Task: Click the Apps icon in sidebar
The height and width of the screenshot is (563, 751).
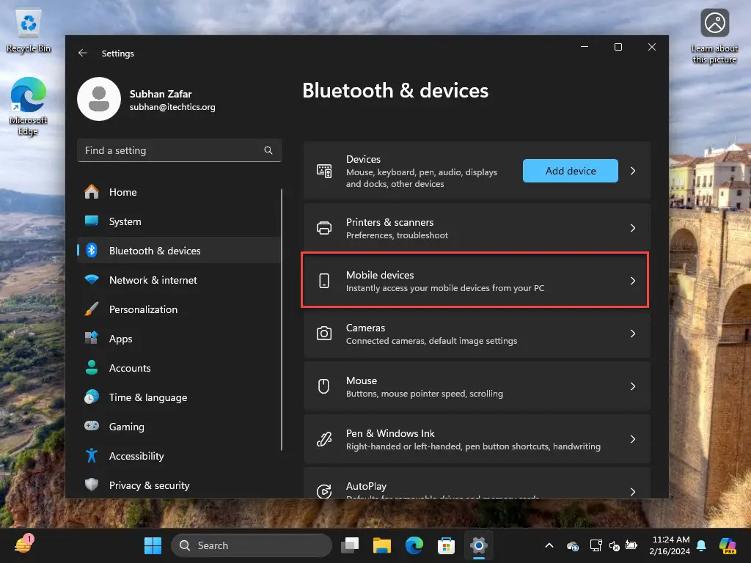Action: point(92,338)
